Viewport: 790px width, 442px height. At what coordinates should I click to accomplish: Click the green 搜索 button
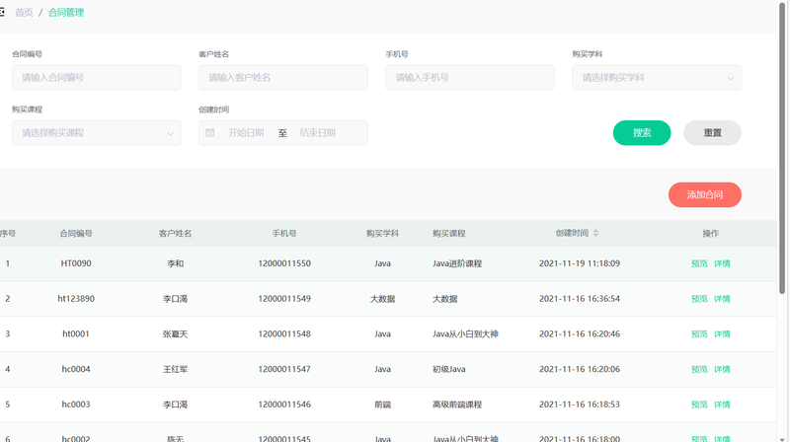pos(642,133)
